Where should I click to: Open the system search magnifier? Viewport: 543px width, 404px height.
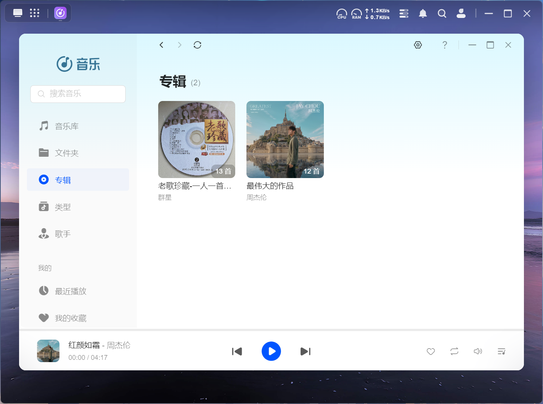(x=442, y=13)
